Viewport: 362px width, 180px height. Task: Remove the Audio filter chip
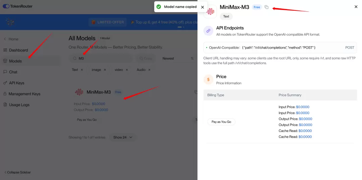[x=149, y=70]
